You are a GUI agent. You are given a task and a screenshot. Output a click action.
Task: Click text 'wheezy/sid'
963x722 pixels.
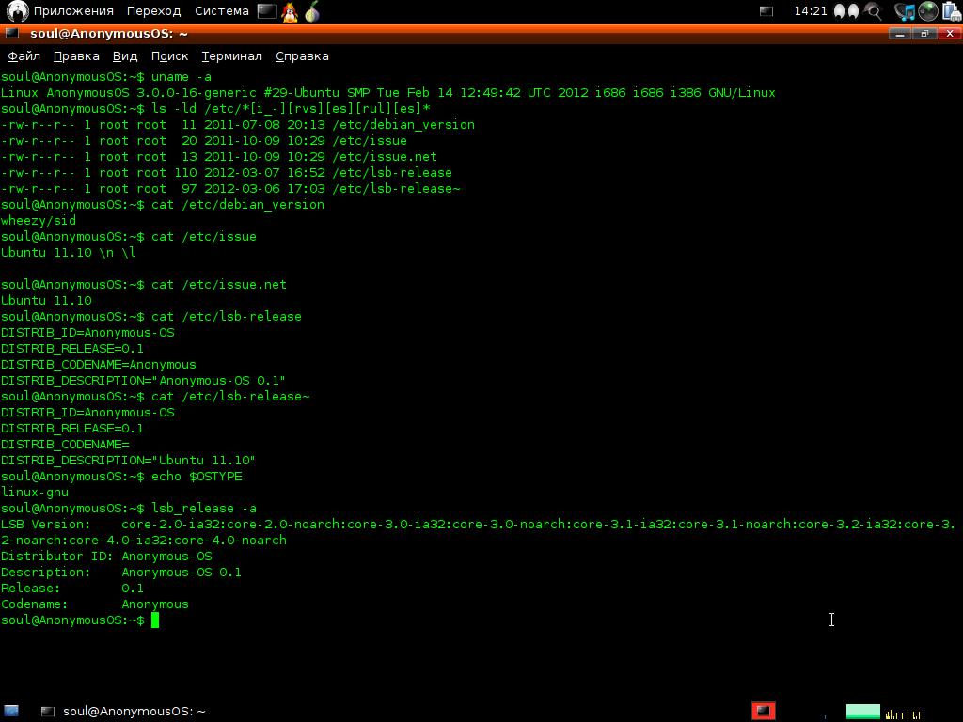click(x=39, y=220)
